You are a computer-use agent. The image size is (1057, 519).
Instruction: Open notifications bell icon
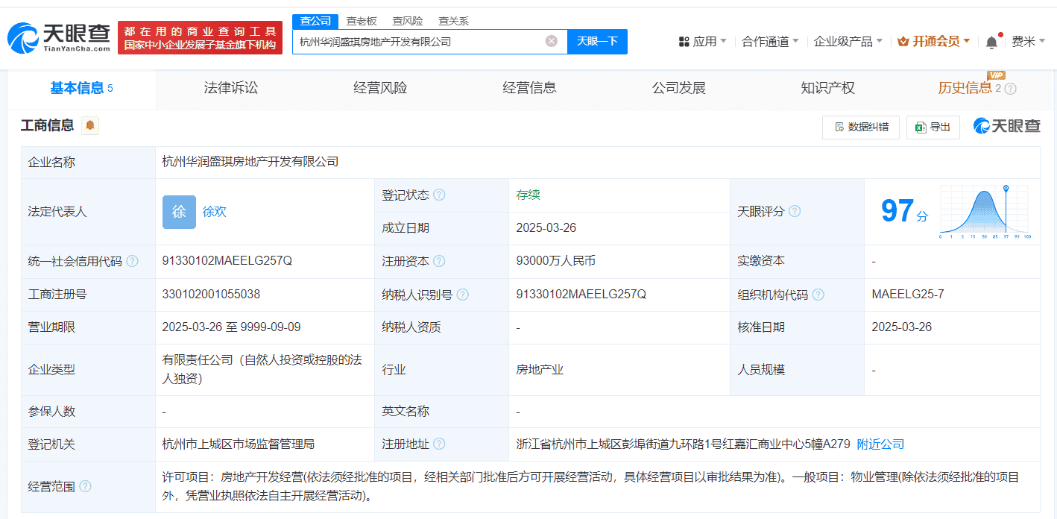coord(991,43)
